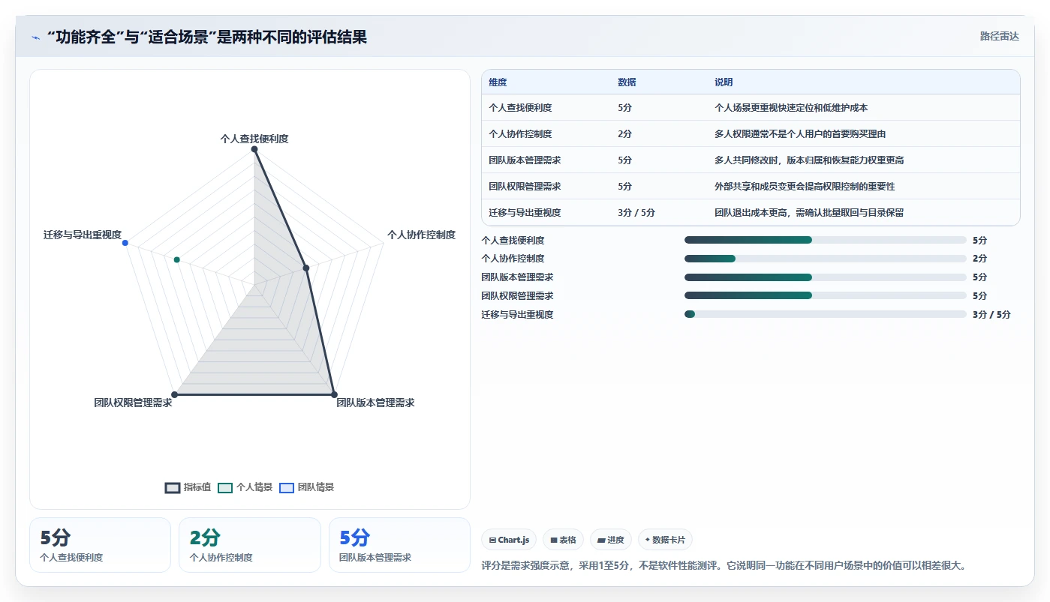Click description starting 多人共同修改时
Viewport: 1050px width, 602px height.
(809, 160)
